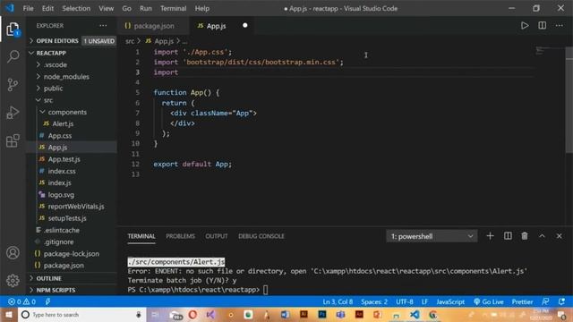The height and width of the screenshot is (322, 573).
Task: Launch Go Live server
Action: pyautogui.click(x=489, y=301)
